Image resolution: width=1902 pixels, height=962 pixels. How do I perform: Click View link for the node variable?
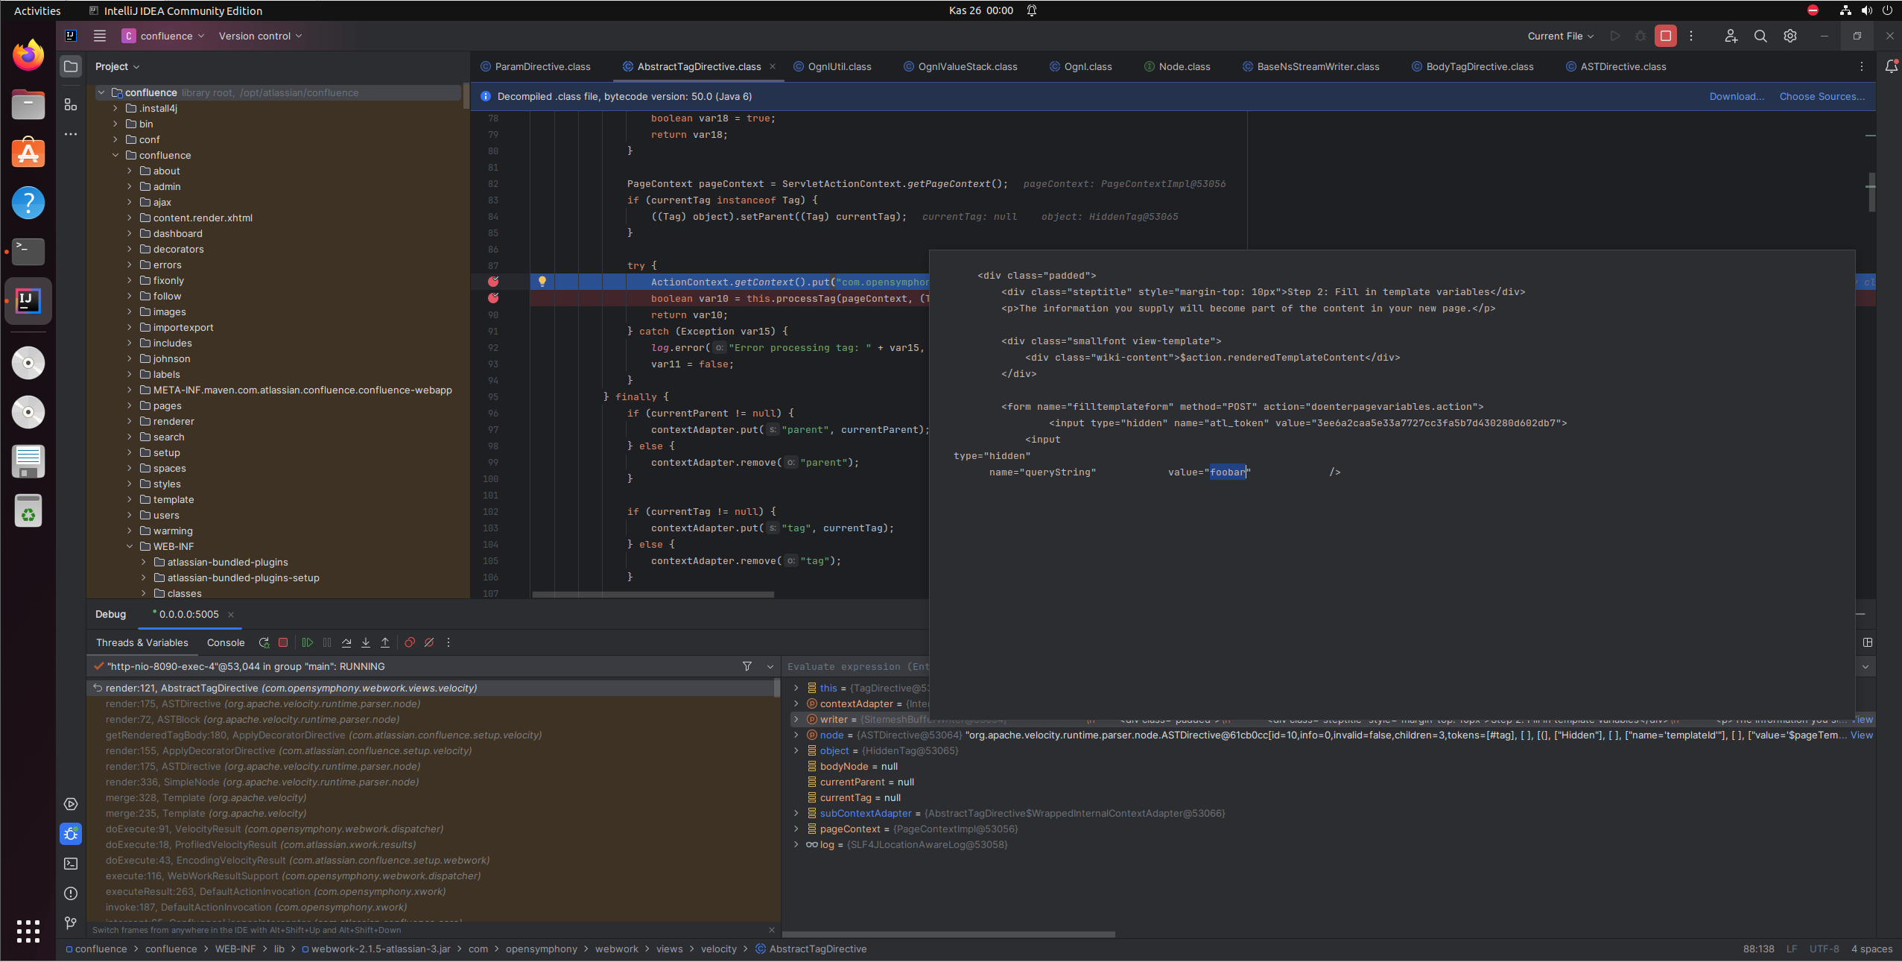click(1862, 735)
